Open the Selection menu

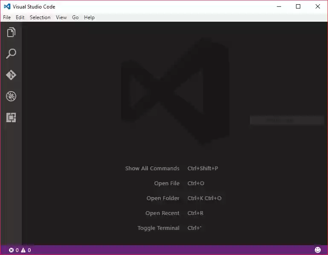pos(40,17)
